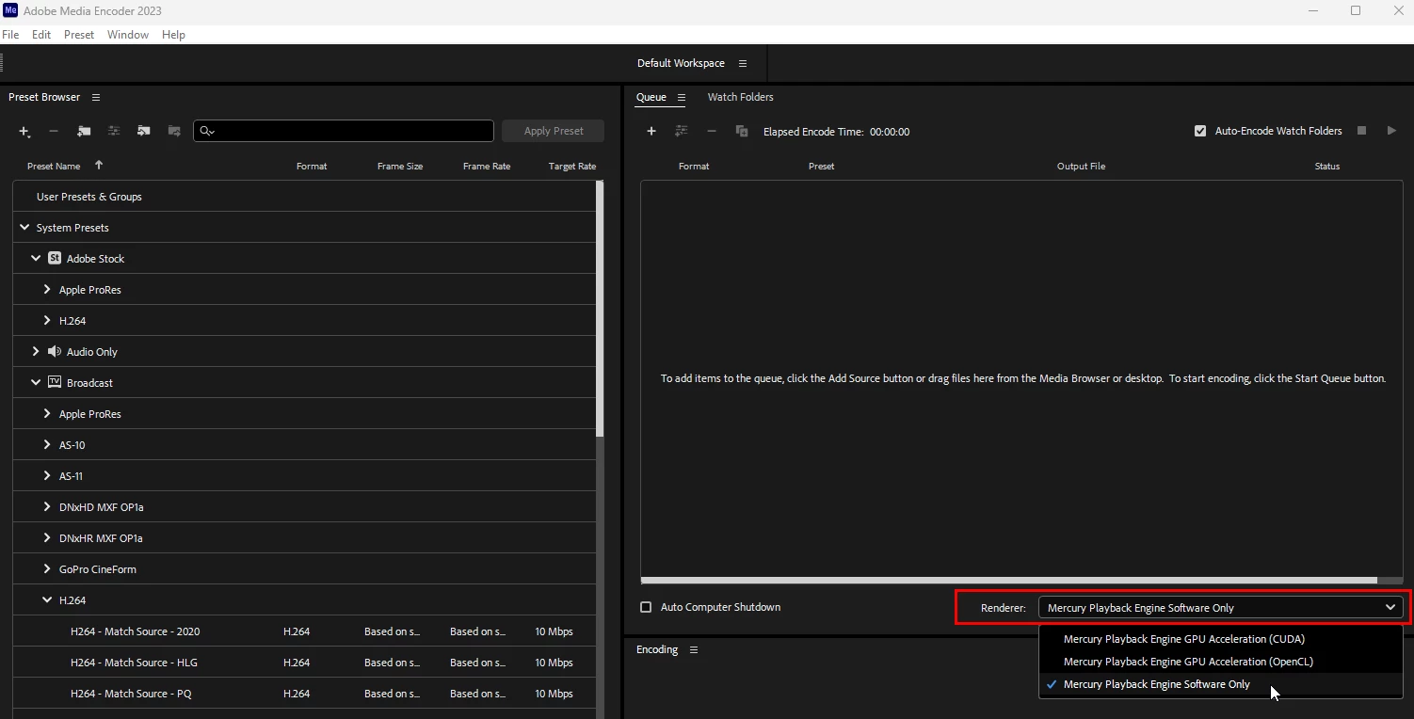Expand DNxHD MXF OP1a folder
Screen dimensions: 1414x719
(x=47, y=506)
